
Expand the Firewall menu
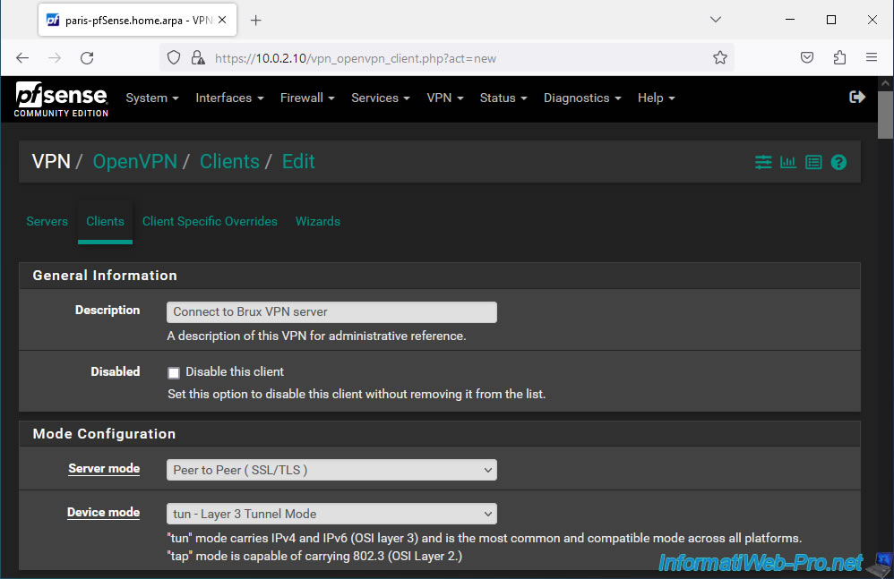[x=307, y=98]
